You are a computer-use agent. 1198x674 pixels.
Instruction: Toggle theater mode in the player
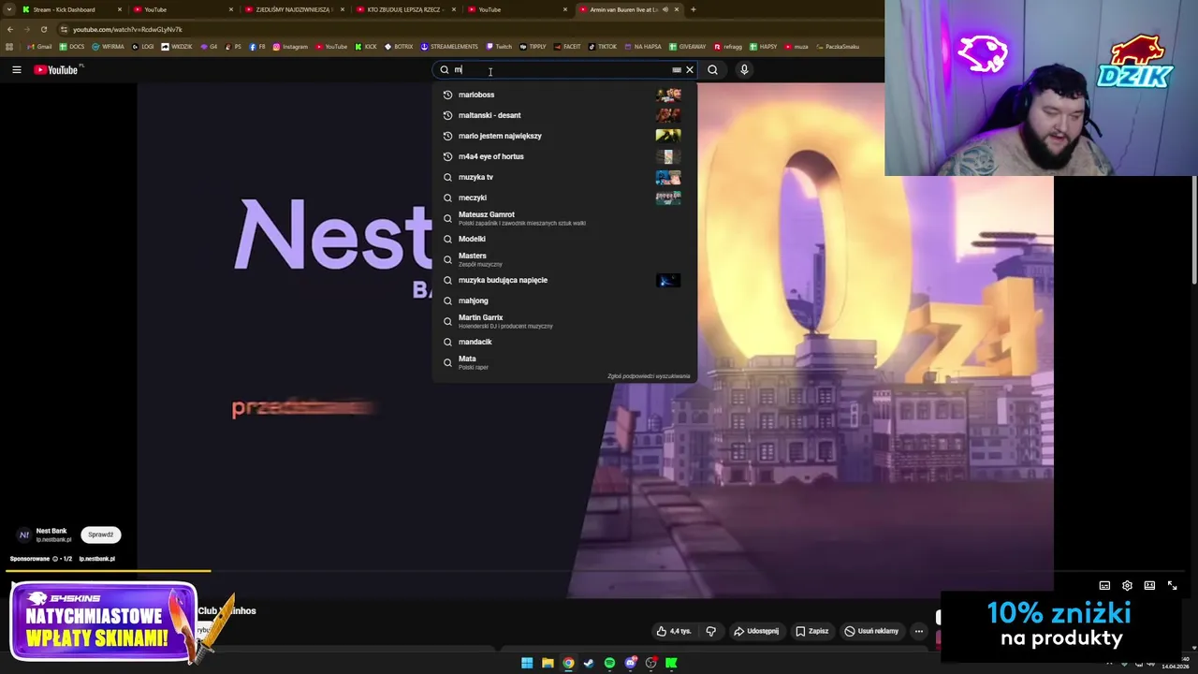coord(1149,585)
